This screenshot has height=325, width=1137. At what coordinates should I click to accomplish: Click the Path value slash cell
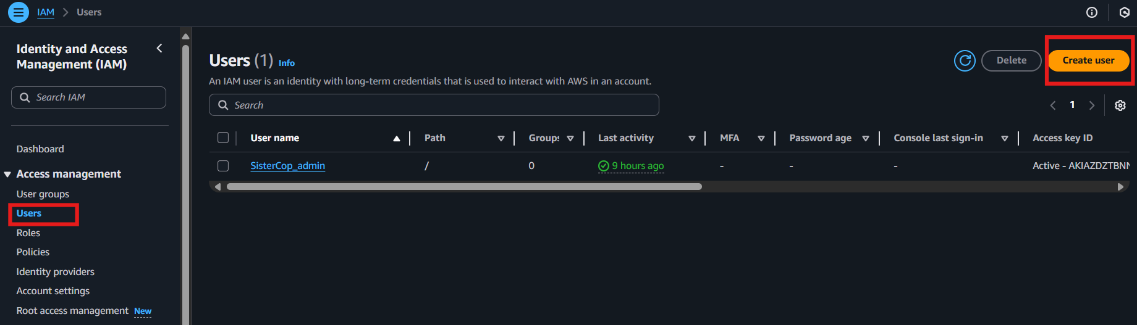pyautogui.click(x=426, y=166)
